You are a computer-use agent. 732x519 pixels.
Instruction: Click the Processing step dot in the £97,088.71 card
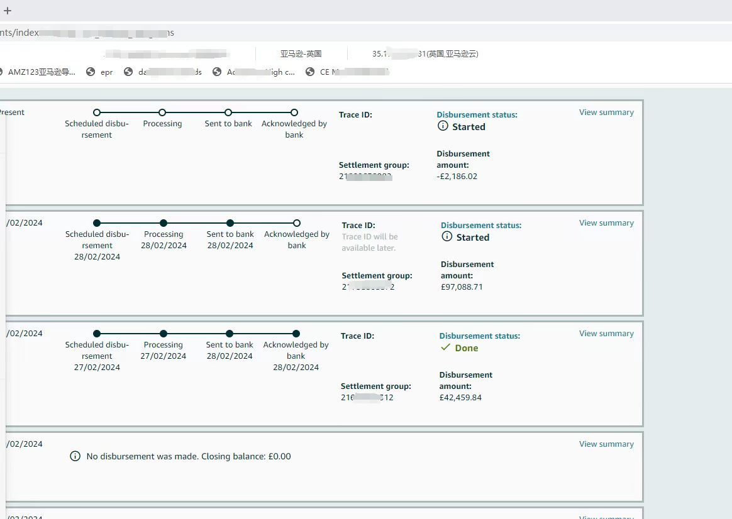tap(164, 223)
